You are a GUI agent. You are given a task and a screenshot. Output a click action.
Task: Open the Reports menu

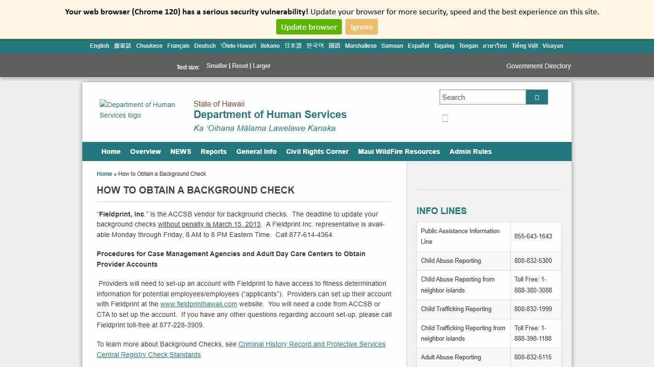pyautogui.click(x=214, y=151)
